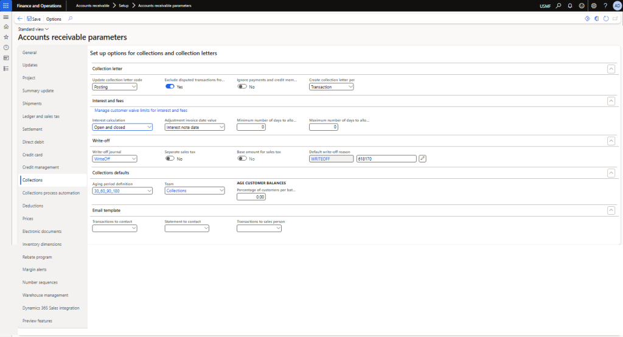Screen dimensions: 623x337
Task: Open Create collection letter per dropdown
Action: [331, 87]
